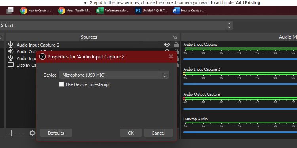
Task: Click the microphone icon of Audio Input Capture 2 source
Action: [x=11, y=45]
